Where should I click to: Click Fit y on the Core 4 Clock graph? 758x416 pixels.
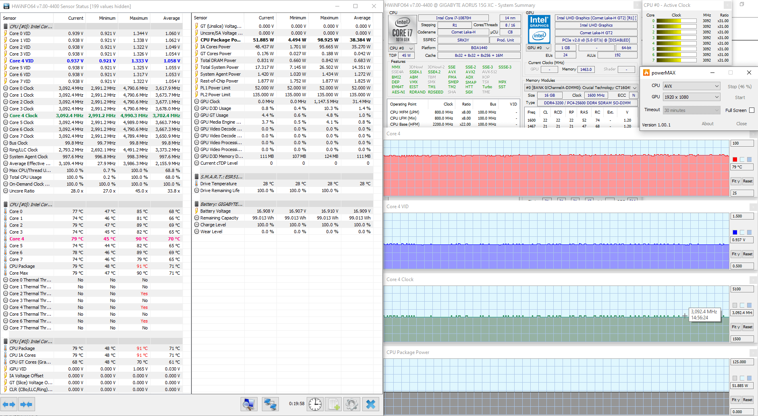736,327
